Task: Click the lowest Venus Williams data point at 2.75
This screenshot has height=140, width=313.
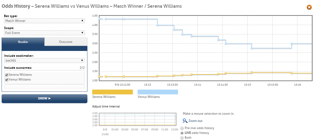Action: click(x=252, y=48)
